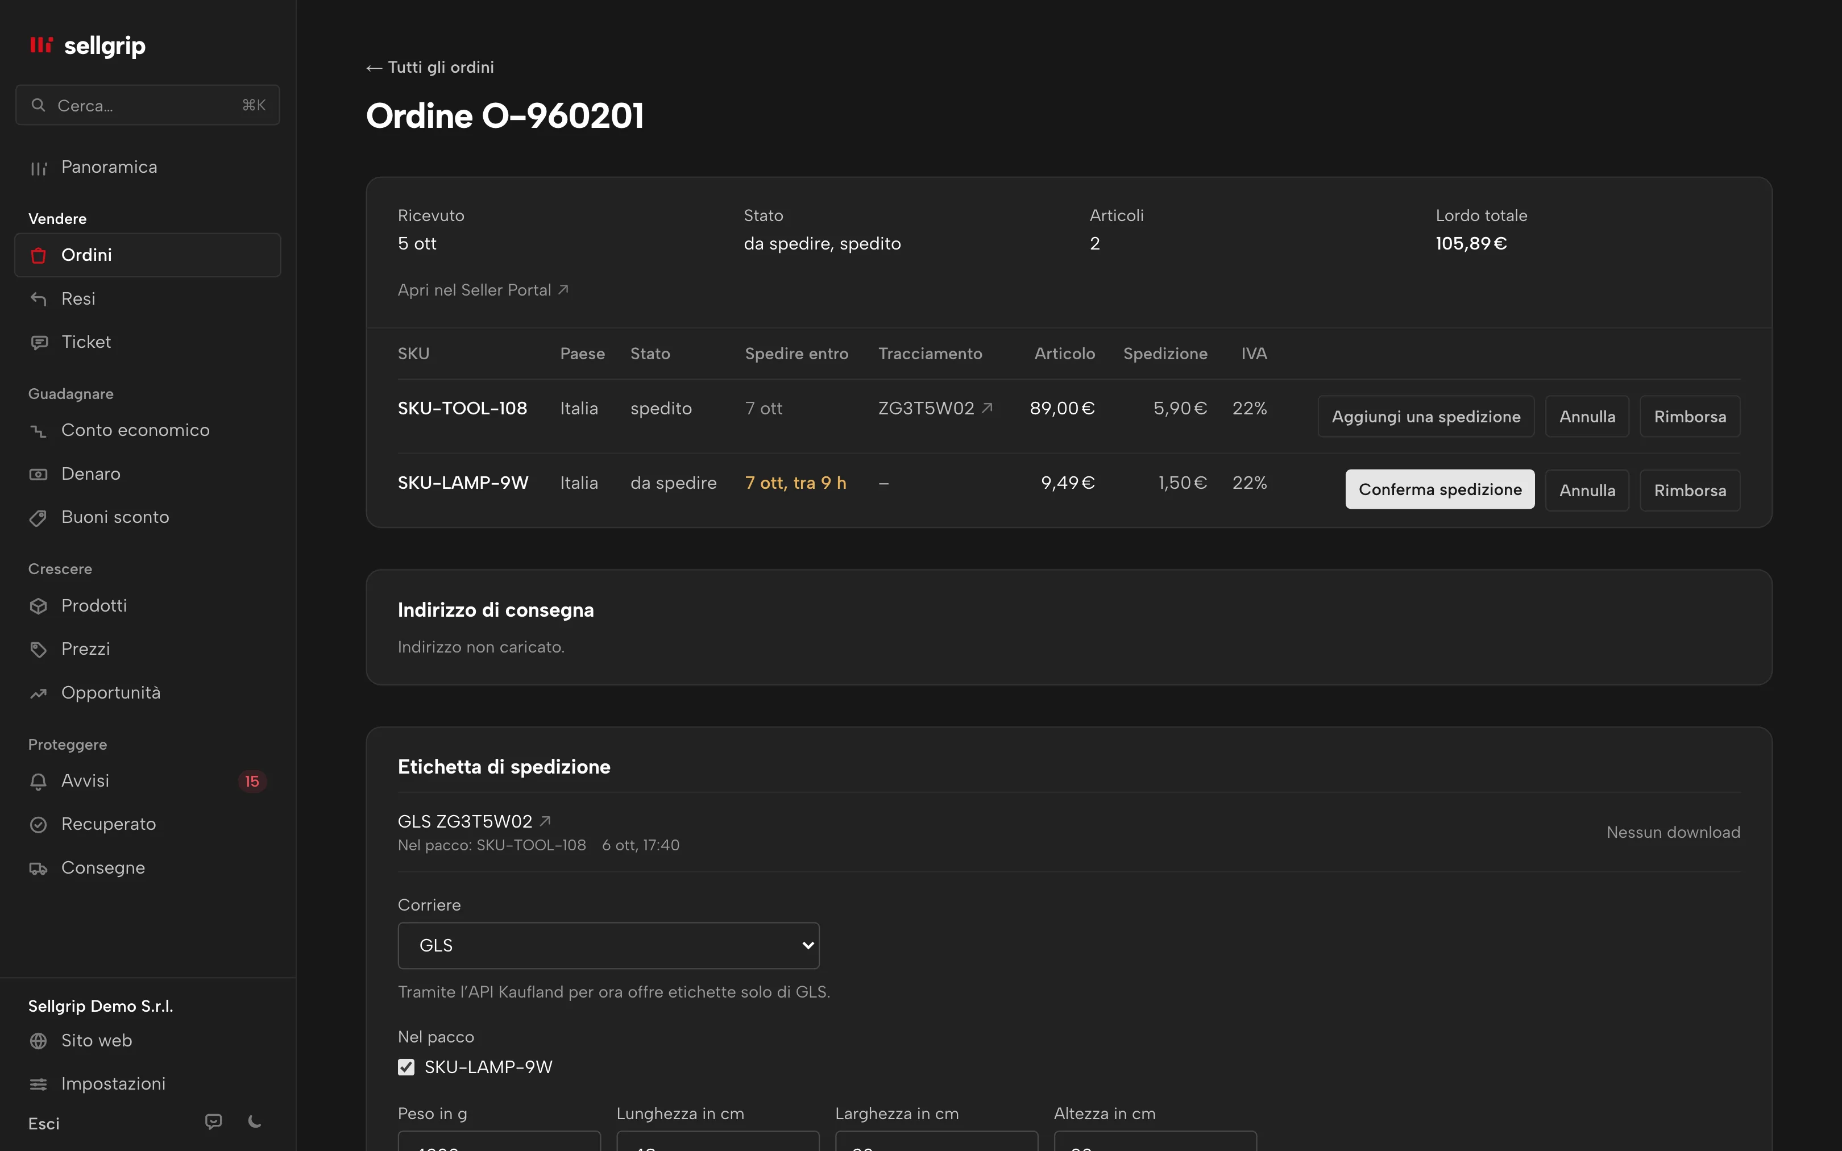Click the Sito web globe icon
Viewport: 1842px width, 1151px height.
point(39,1041)
